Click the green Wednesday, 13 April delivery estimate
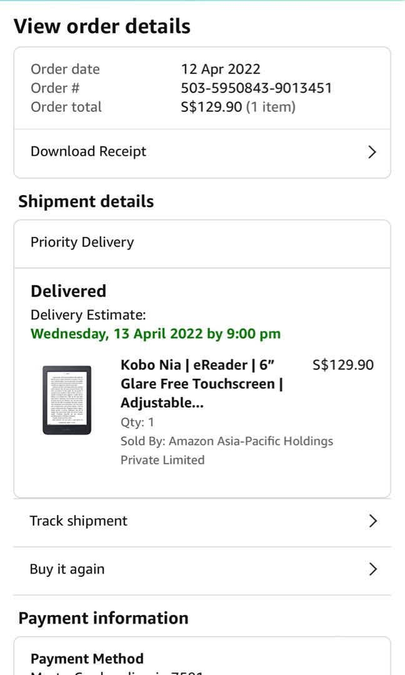 (x=156, y=333)
